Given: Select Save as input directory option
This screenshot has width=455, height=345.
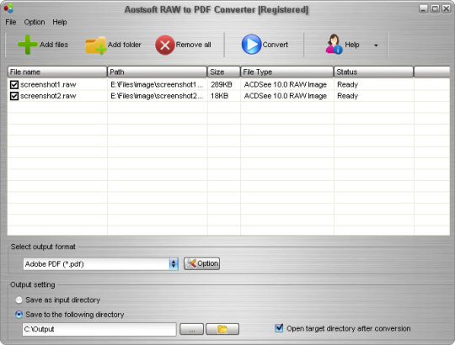Looking at the screenshot, I should tap(19, 300).
